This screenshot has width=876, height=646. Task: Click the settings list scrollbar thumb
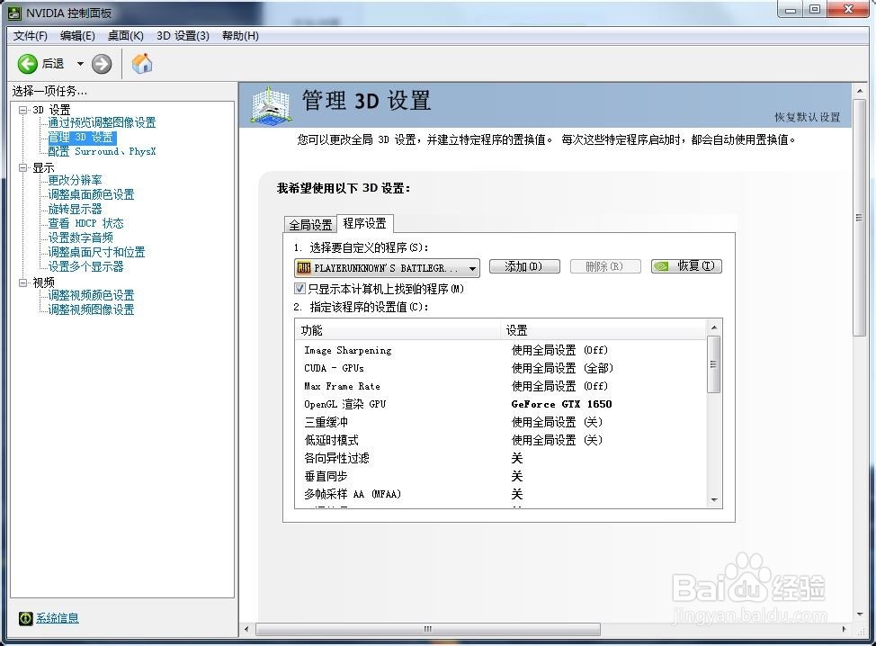click(x=713, y=363)
